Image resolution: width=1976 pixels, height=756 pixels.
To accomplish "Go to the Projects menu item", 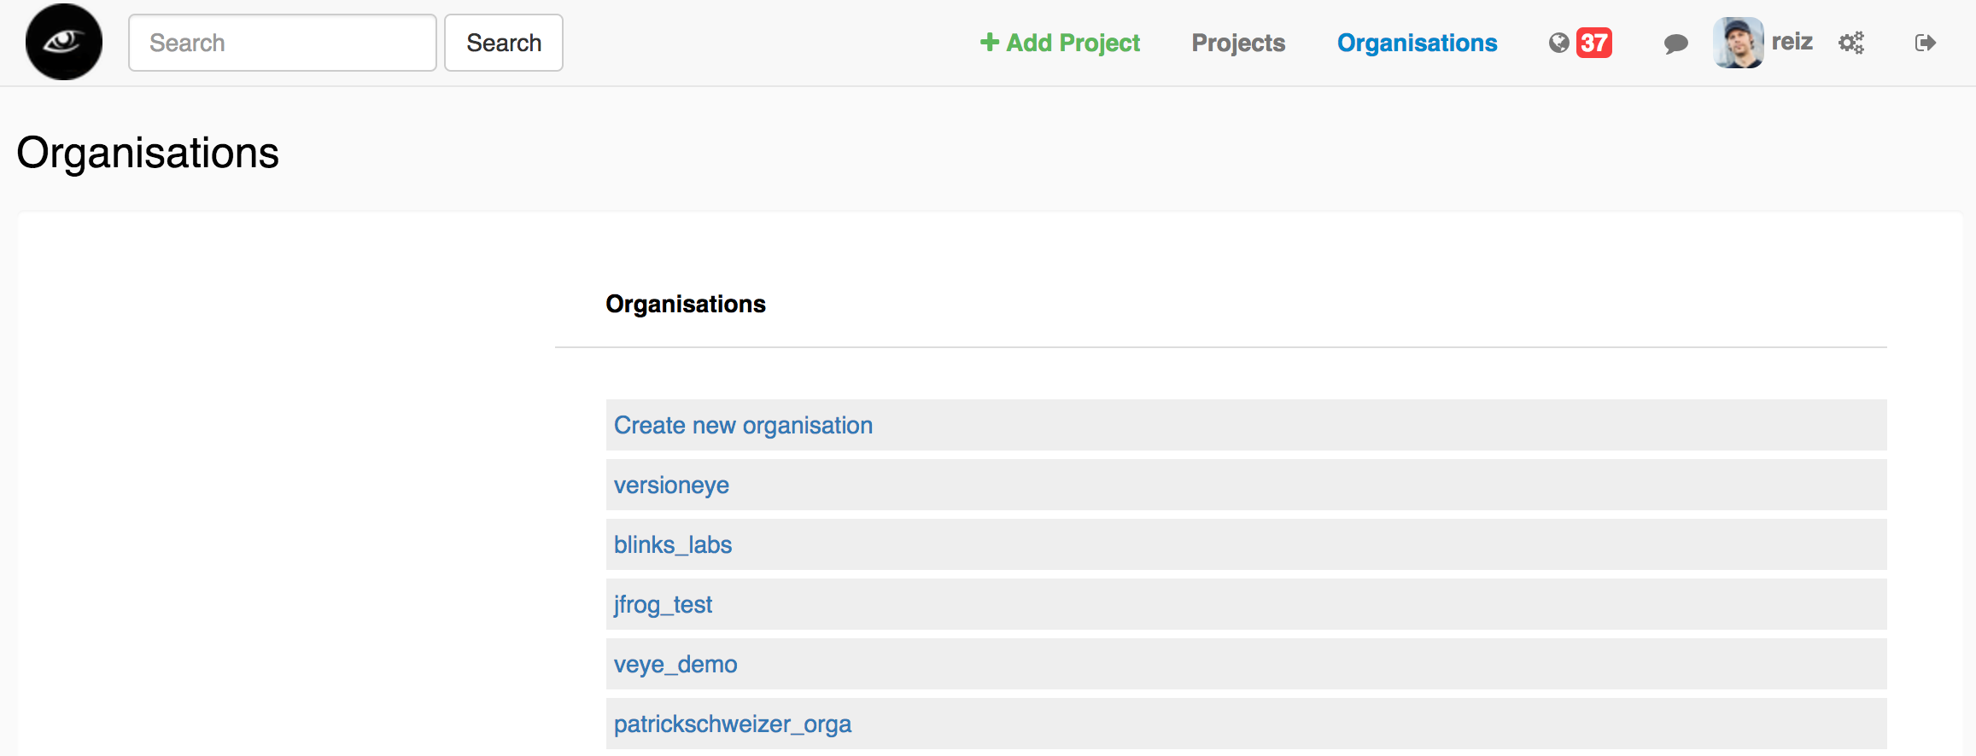I will tap(1238, 43).
